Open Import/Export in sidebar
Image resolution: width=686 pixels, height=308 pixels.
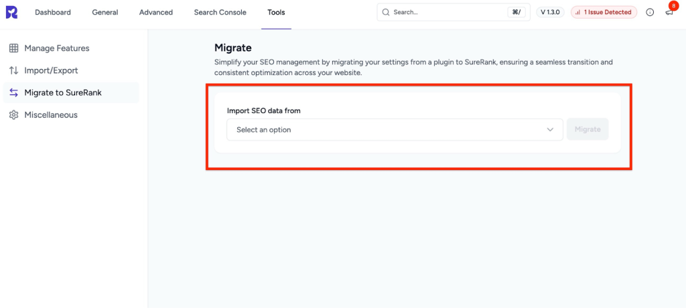click(71, 70)
